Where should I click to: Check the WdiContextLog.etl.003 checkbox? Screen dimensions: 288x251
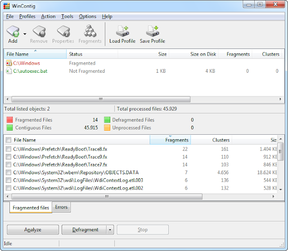[9, 181]
